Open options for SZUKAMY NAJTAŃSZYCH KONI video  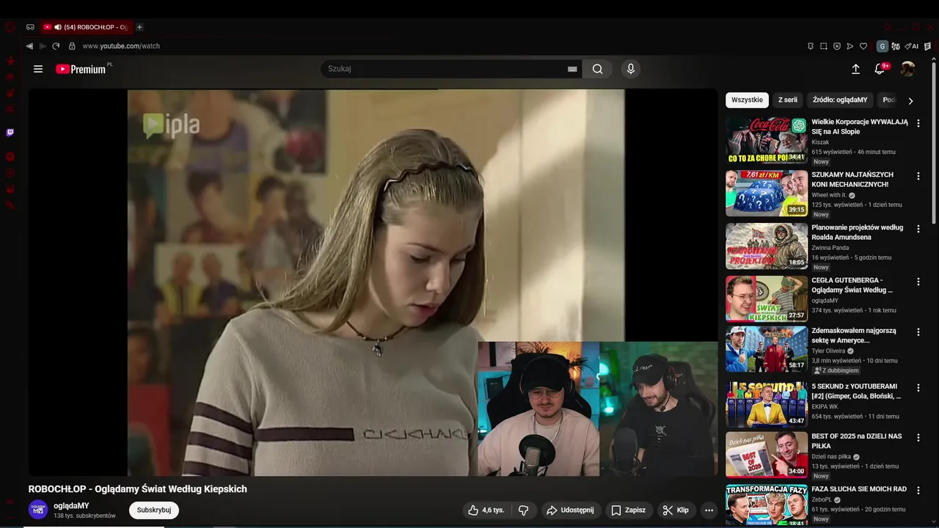click(918, 176)
